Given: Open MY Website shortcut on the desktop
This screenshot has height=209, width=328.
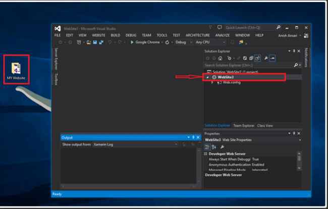Looking at the screenshot, I should (16, 71).
